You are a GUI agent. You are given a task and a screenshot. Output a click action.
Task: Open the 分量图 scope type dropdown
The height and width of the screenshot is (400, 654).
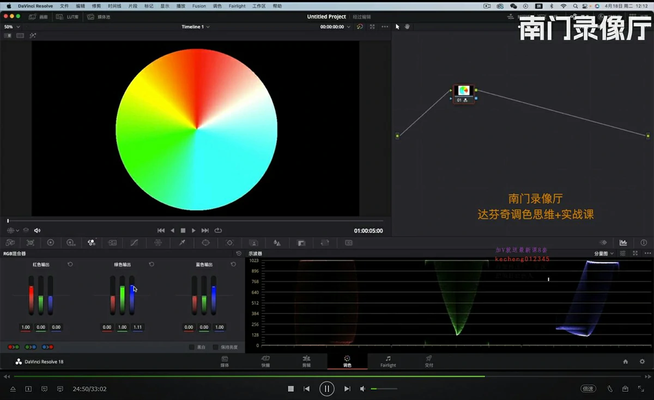[604, 254]
